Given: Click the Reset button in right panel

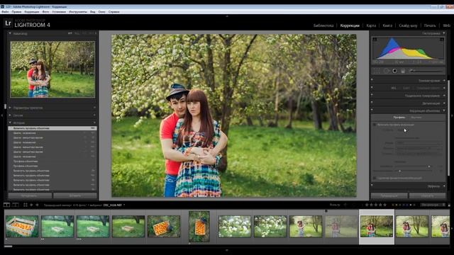Looking at the screenshot, I should 427,195.
